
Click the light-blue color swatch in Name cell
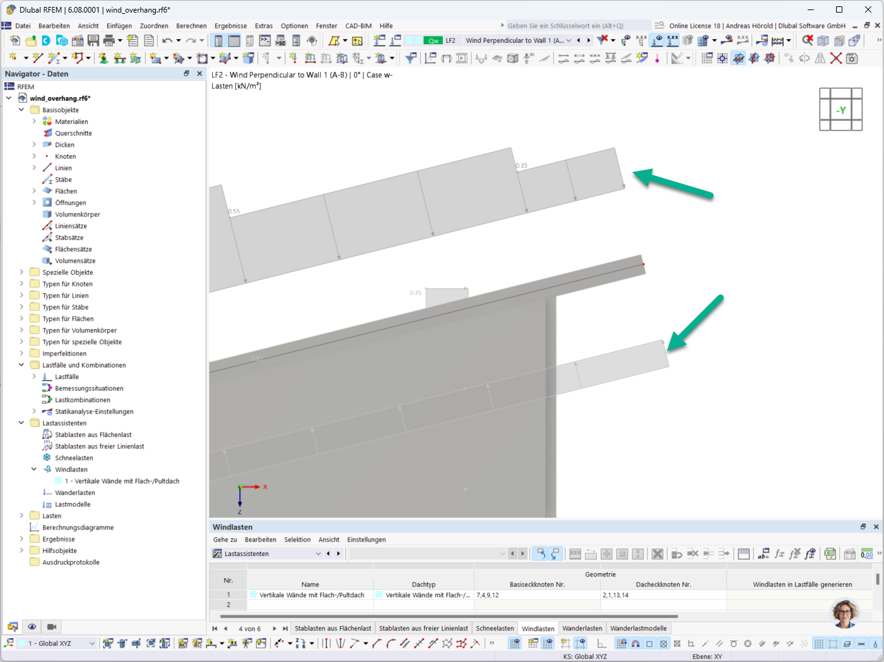pos(254,595)
